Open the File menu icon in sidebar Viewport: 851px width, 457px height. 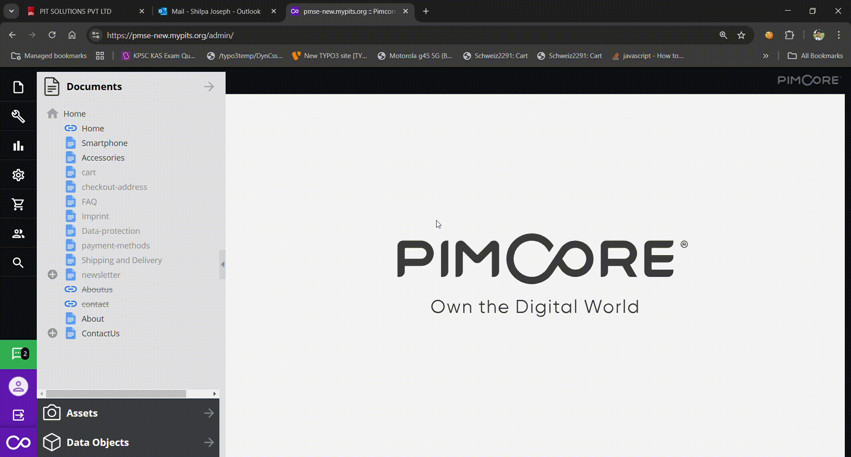(x=18, y=87)
